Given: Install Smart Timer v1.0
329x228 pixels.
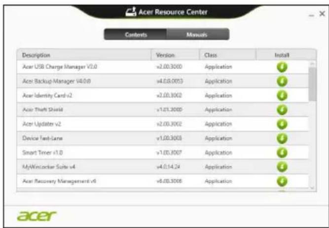Looking at the screenshot, I should point(282,152).
